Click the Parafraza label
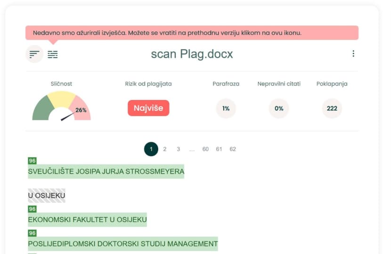This screenshot has height=254, width=391. point(226,84)
